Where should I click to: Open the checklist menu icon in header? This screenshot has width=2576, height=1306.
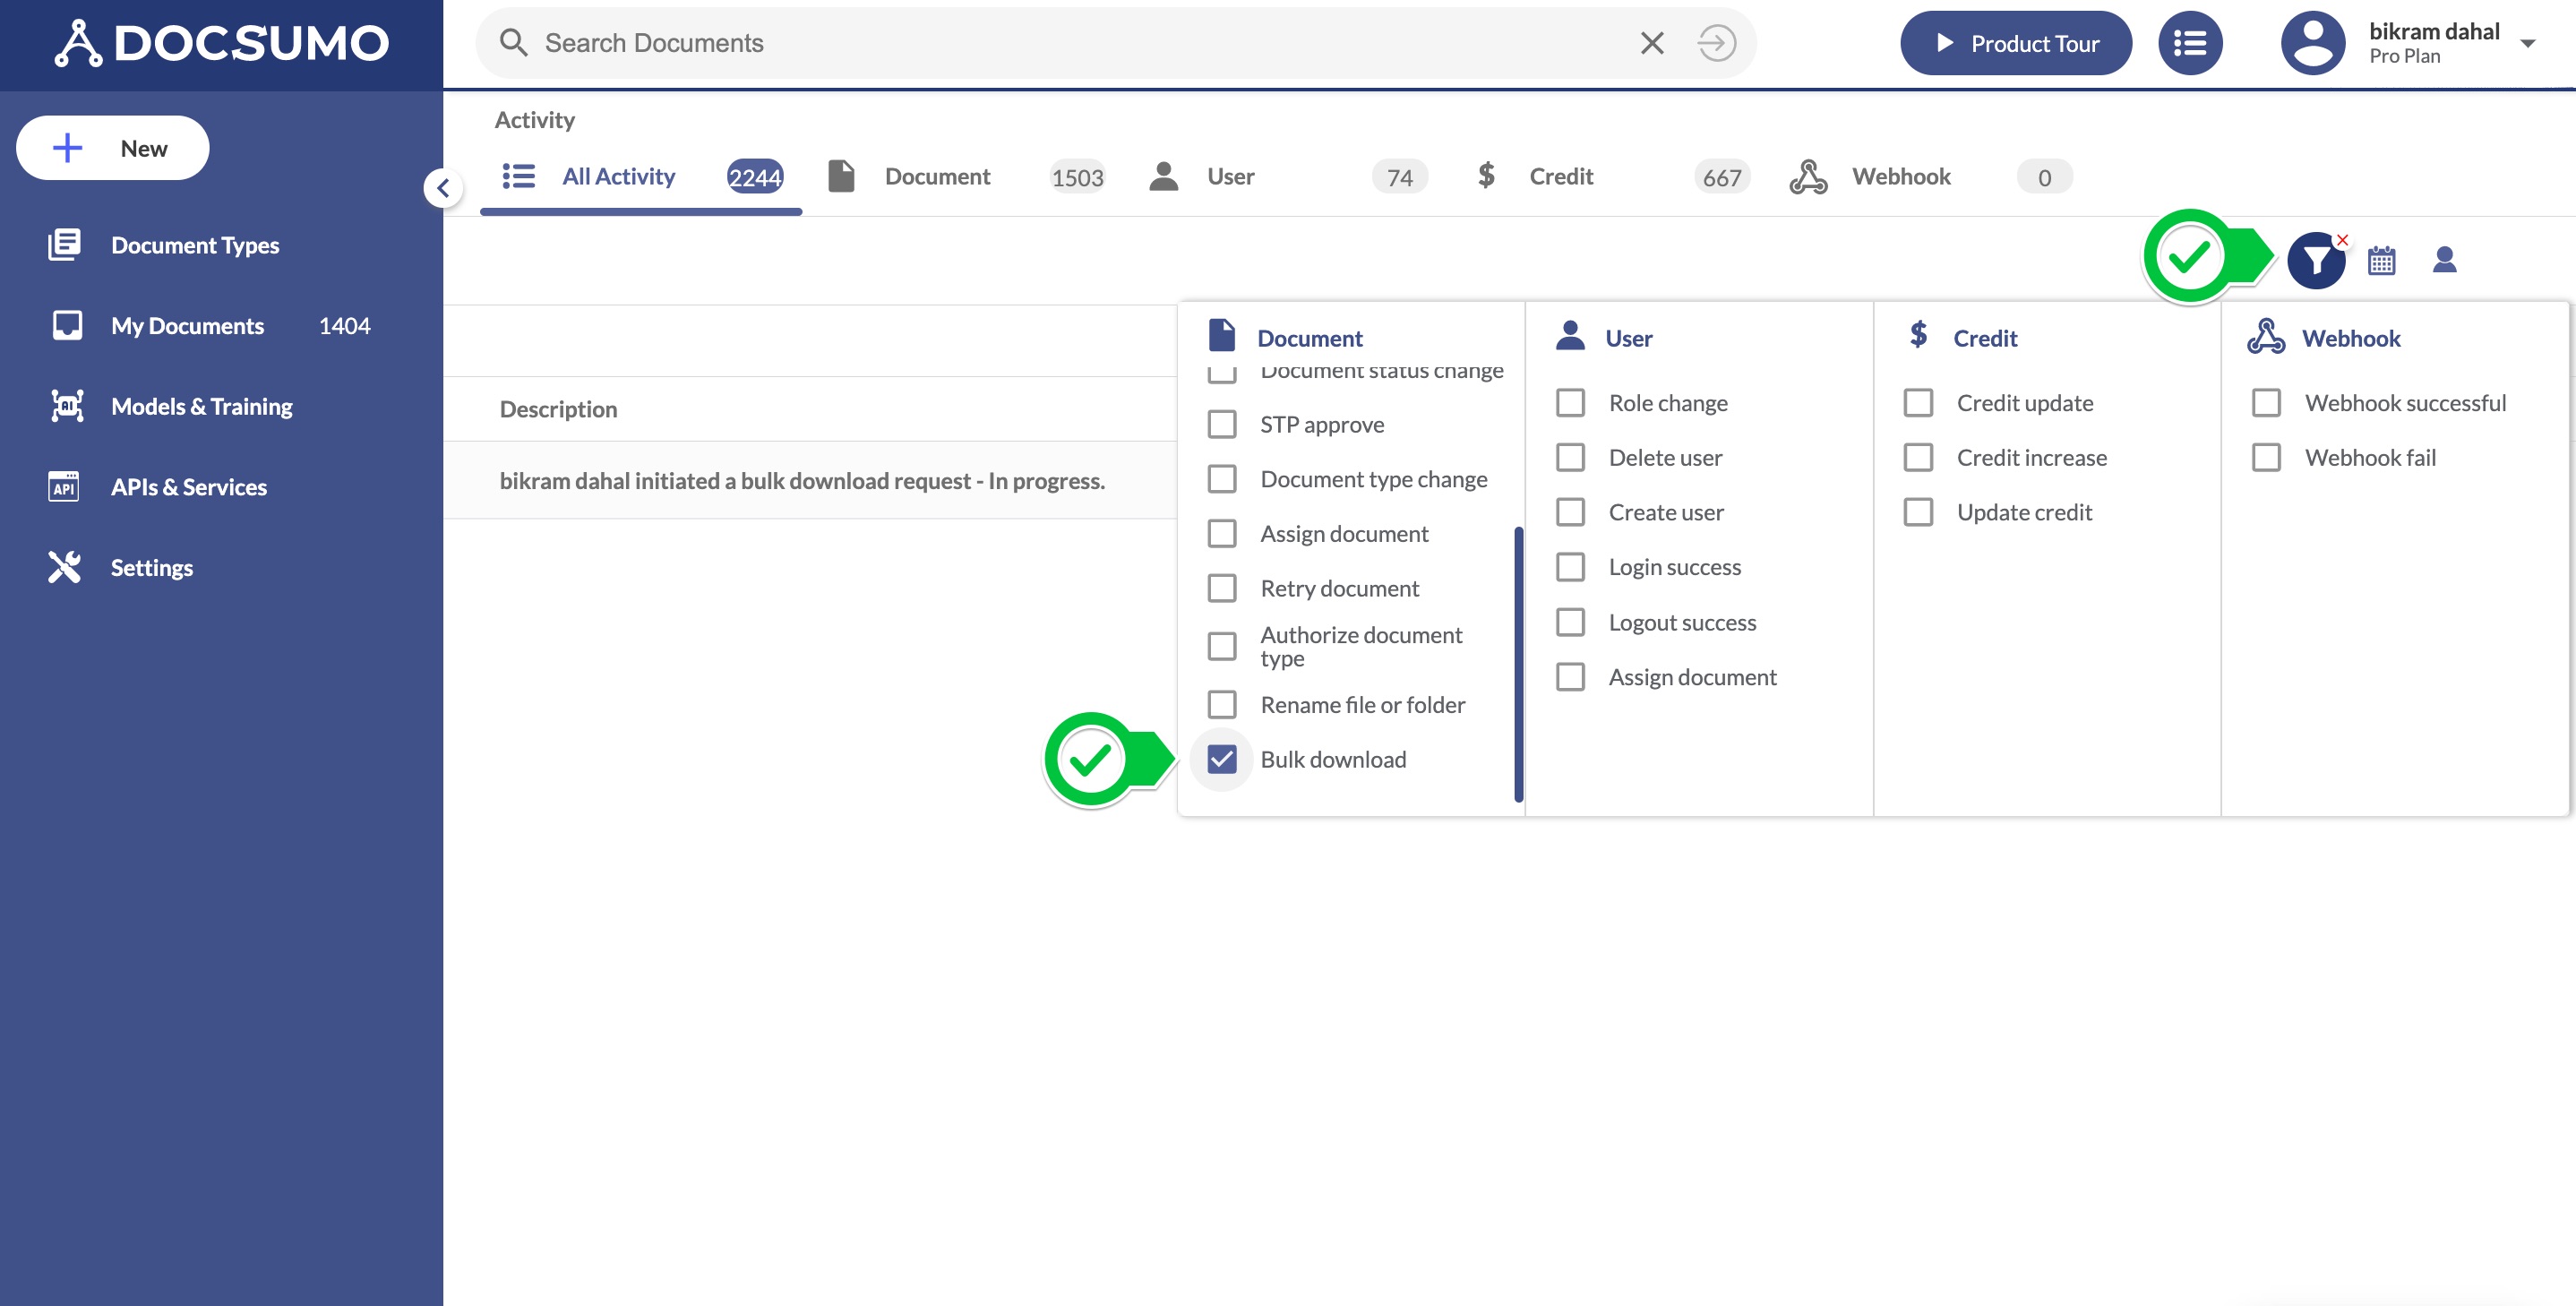click(2190, 43)
